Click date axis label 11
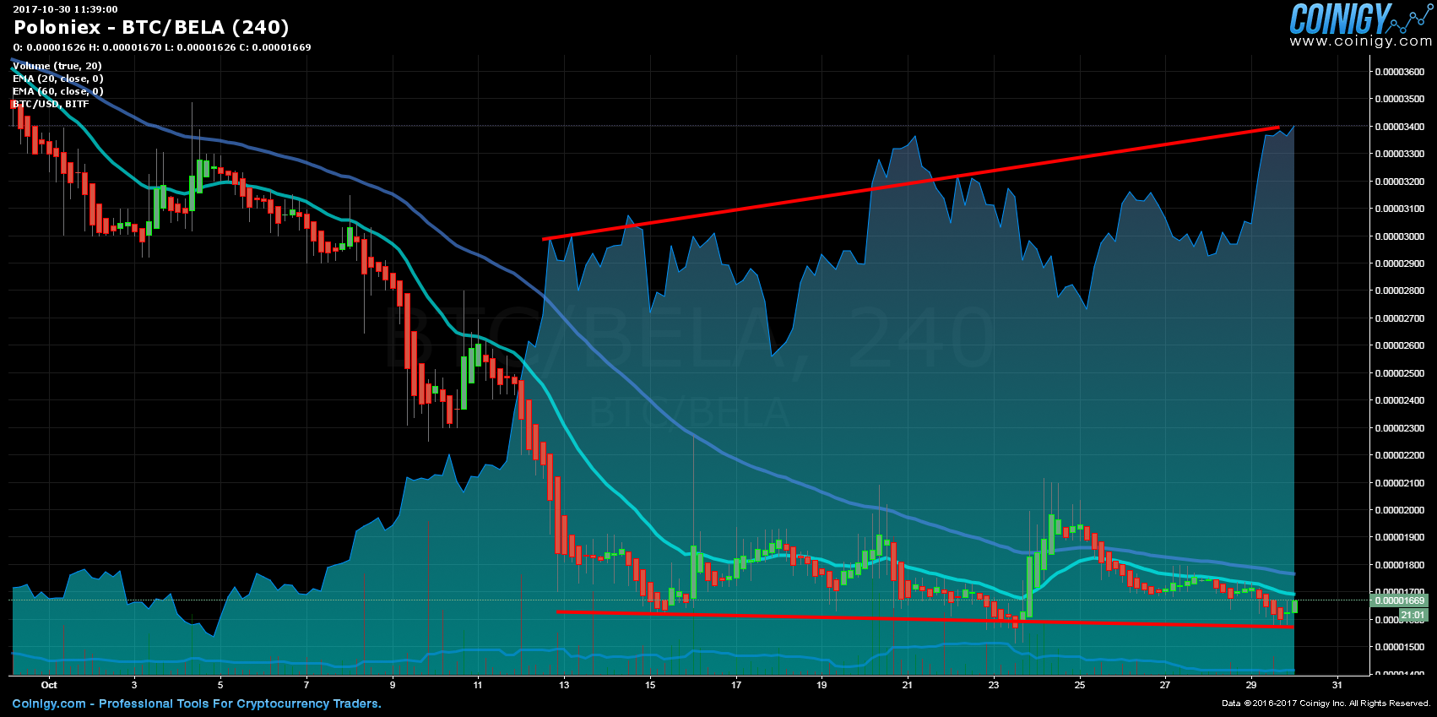 [x=478, y=685]
